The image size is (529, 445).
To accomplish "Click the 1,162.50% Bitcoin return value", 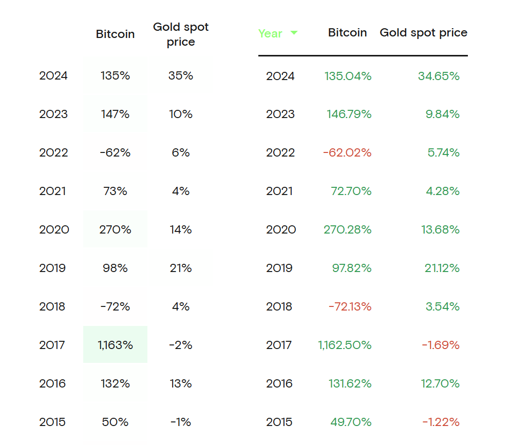I will 345,345.
